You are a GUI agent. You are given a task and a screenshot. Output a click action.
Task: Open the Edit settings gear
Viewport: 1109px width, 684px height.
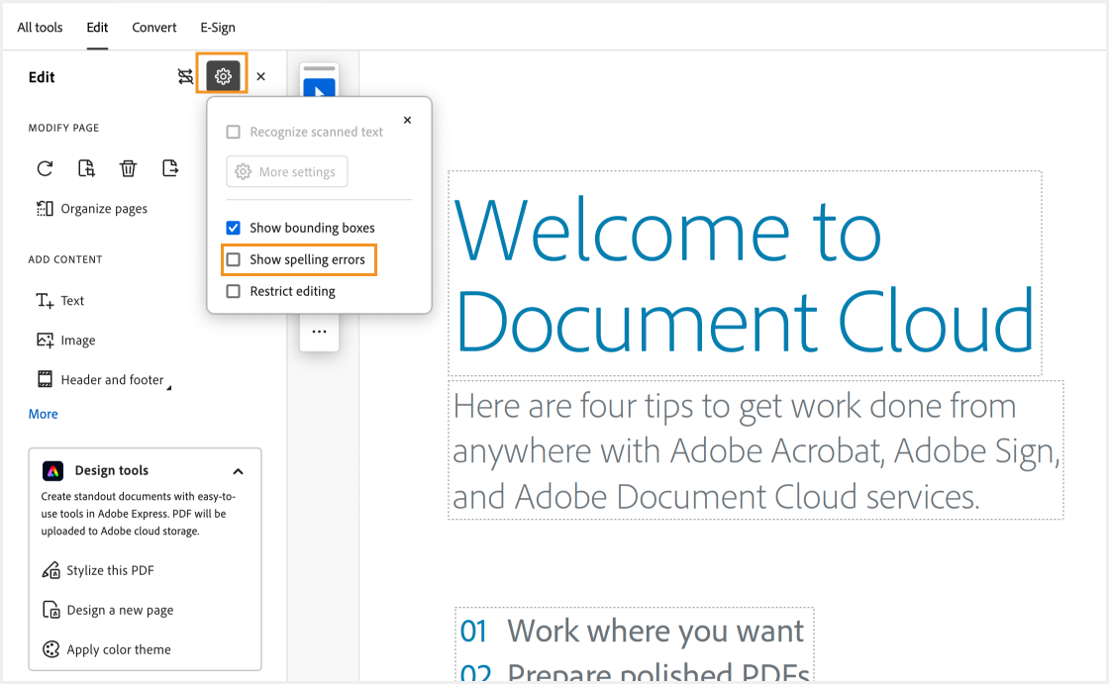[222, 74]
